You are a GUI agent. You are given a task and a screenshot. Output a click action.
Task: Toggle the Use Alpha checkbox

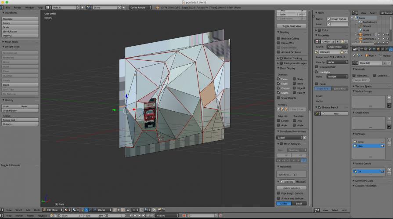pyautogui.click(x=316, y=72)
